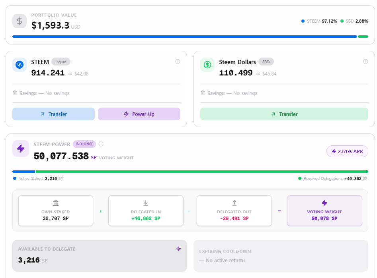Click the STEEM POWER heading
The height and width of the screenshot is (278, 377).
pyautogui.click(x=52, y=145)
